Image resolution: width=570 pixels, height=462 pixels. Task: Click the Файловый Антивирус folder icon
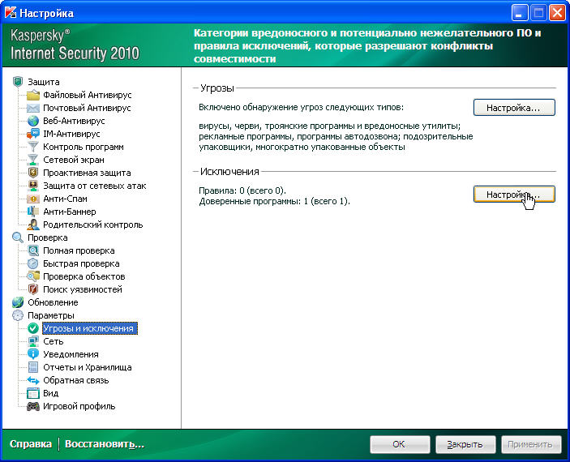(x=33, y=95)
